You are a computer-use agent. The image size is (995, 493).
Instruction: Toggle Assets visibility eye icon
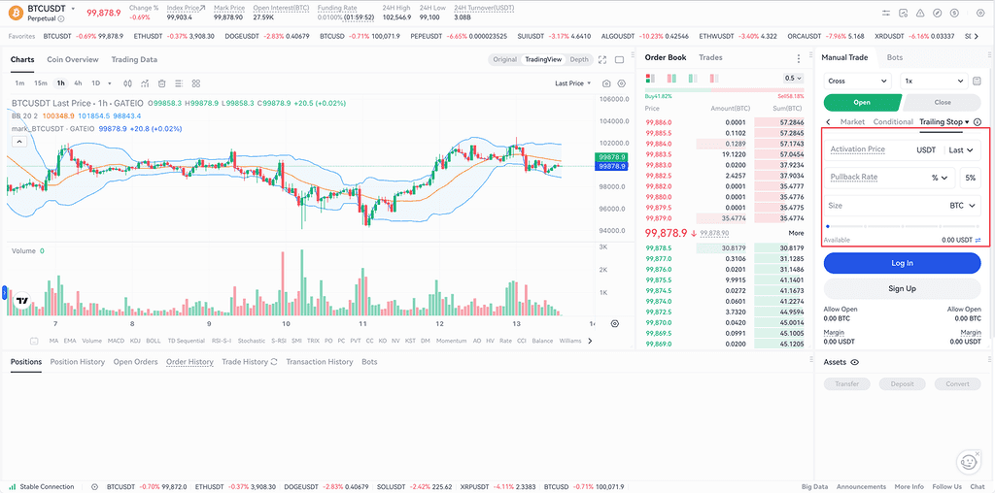pos(854,362)
